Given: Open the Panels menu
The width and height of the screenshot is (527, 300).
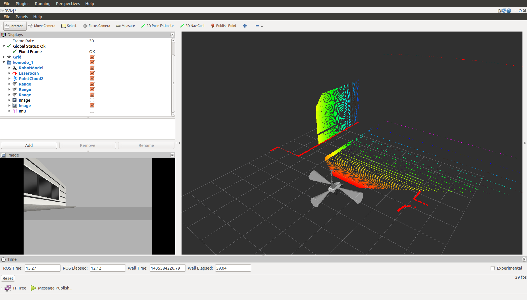Looking at the screenshot, I should pos(22,17).
